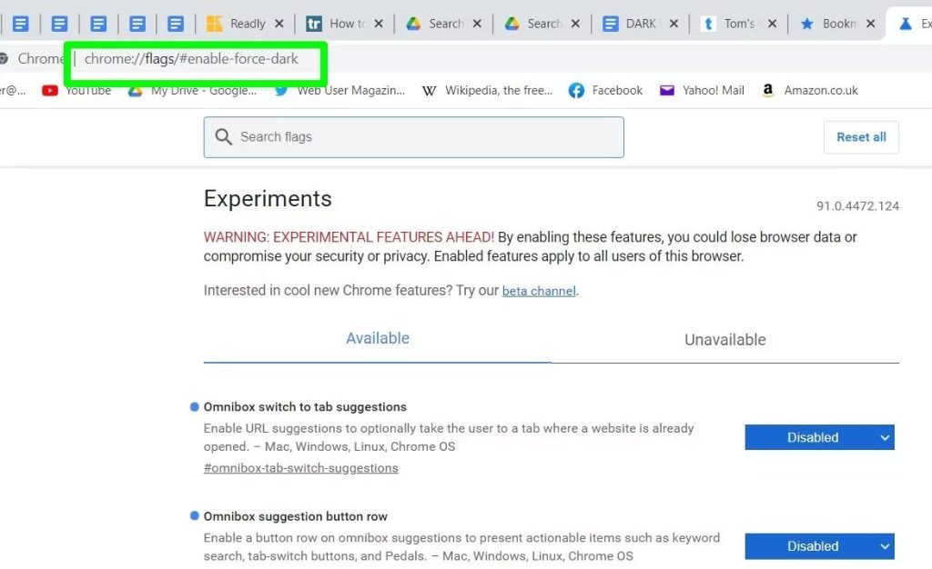The image size is (932, 569).
Task: Click the Search flags input field
Action: (414, 137)
